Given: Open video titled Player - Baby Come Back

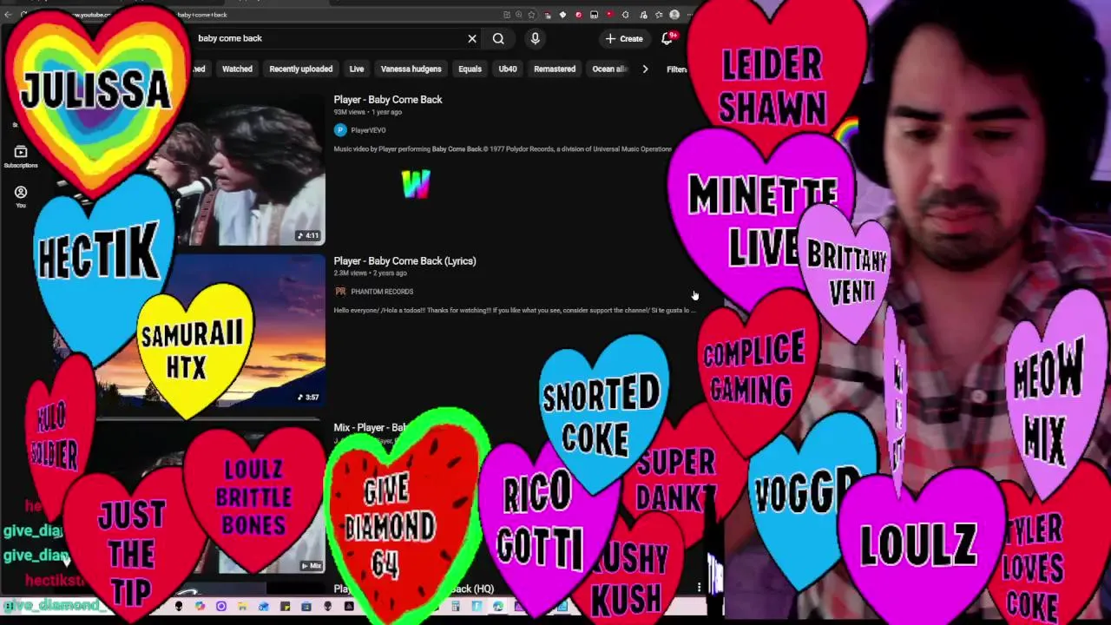Looking at the screenshot, I should [x=388, y=100].
